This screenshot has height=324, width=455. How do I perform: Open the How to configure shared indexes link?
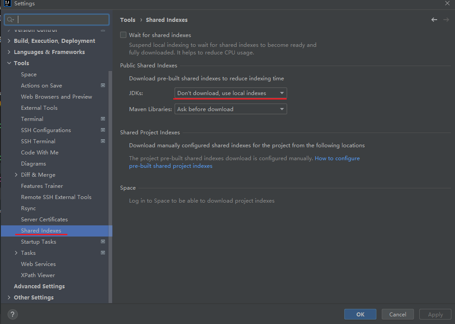tap(337, 158)
